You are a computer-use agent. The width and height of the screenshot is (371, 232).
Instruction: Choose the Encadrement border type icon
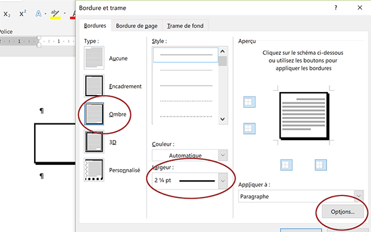point(94,86)
